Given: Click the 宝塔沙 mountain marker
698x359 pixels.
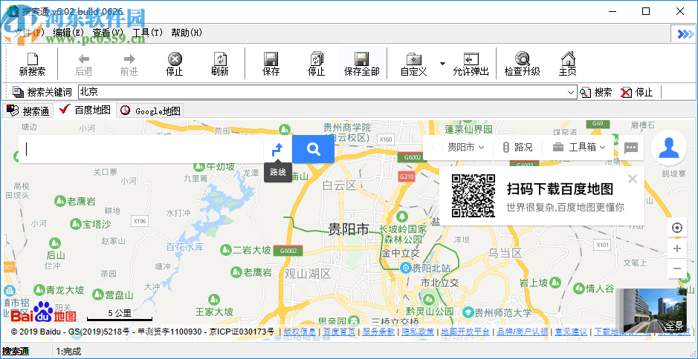Looking at the screenshot, I should tap(75, 223).
